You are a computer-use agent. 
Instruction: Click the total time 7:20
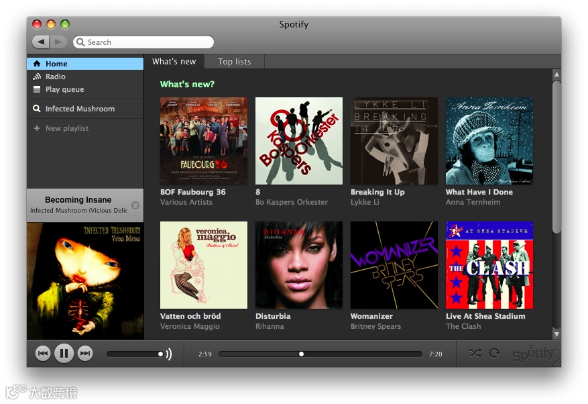(436, 354)
